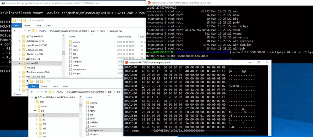Select folder 332 in the '4' window tree
Image resolution: width=313 pixels, height=137 pixels.
tap(43, 128)
